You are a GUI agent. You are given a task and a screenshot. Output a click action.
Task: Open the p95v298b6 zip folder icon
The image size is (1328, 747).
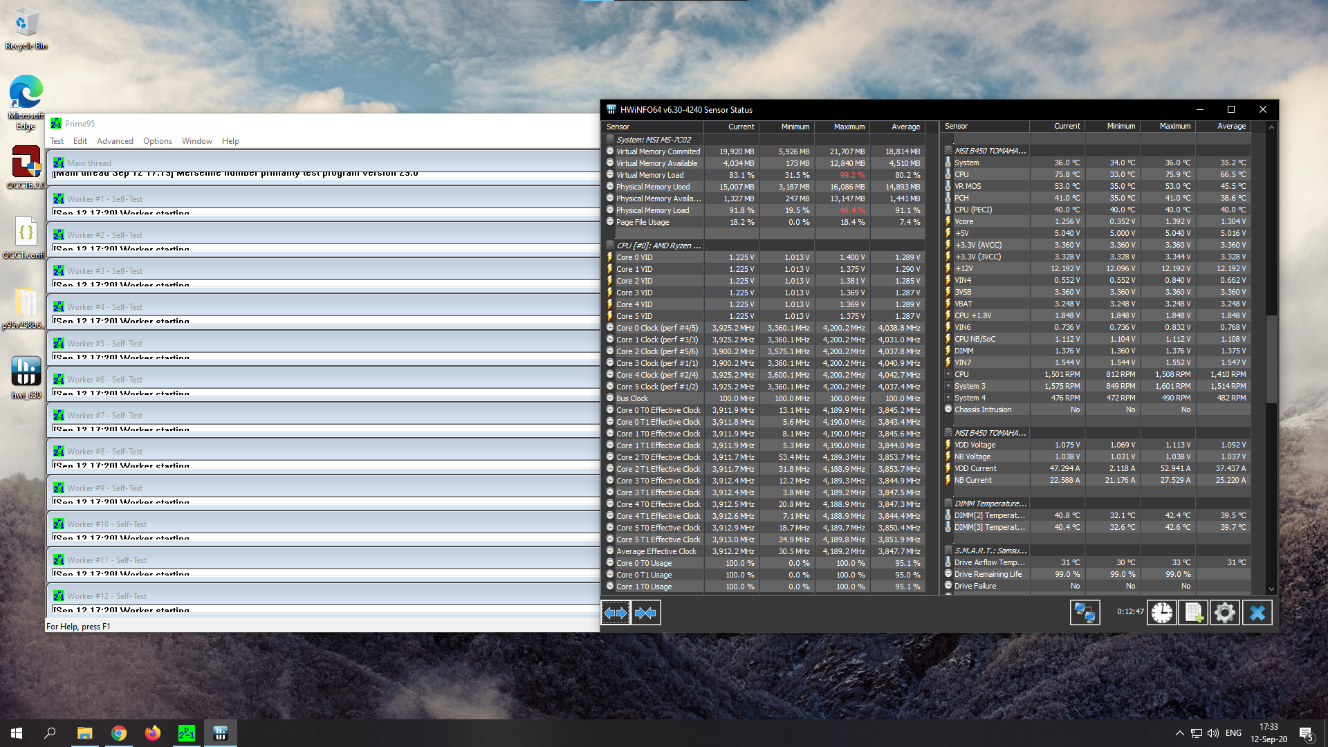pos(25,308)
